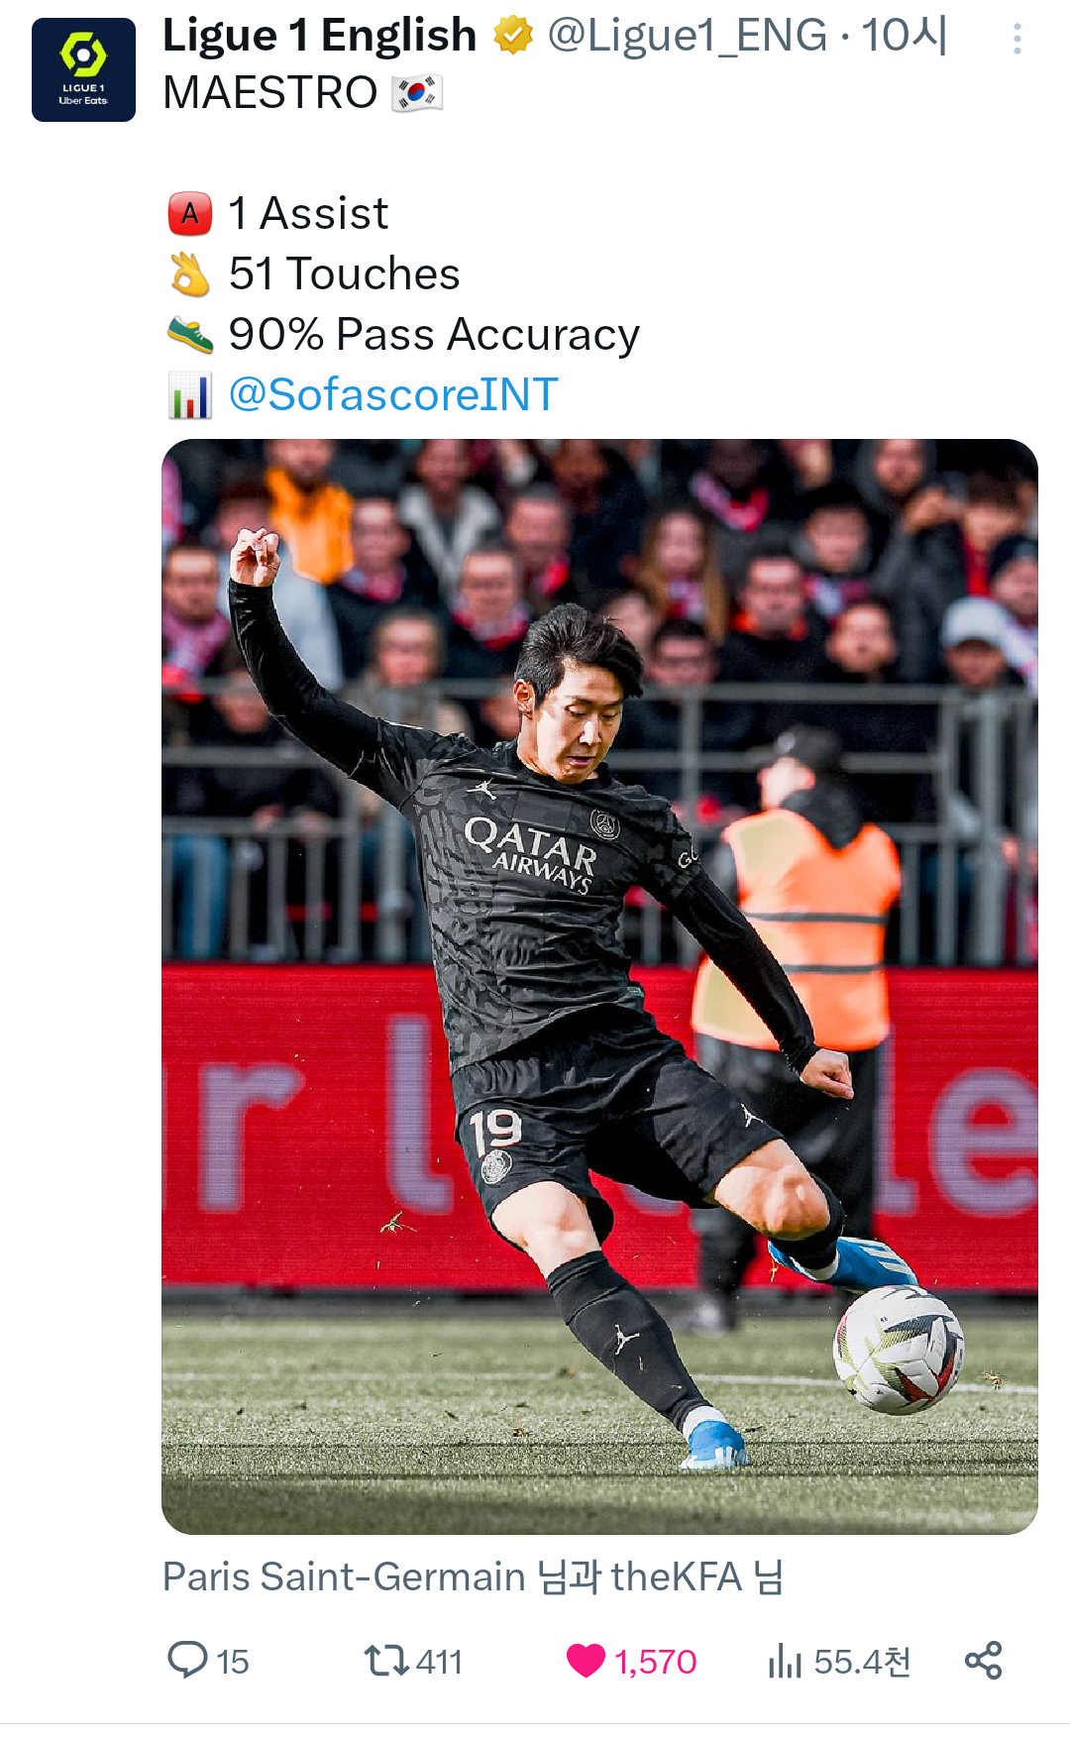Tap the 411 retweet count
The height and width of the screenshot is (1737, 1070).
439,1662
